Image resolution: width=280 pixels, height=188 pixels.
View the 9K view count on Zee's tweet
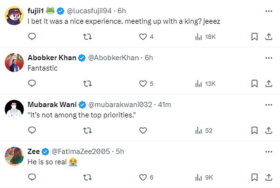coord(204,177)
